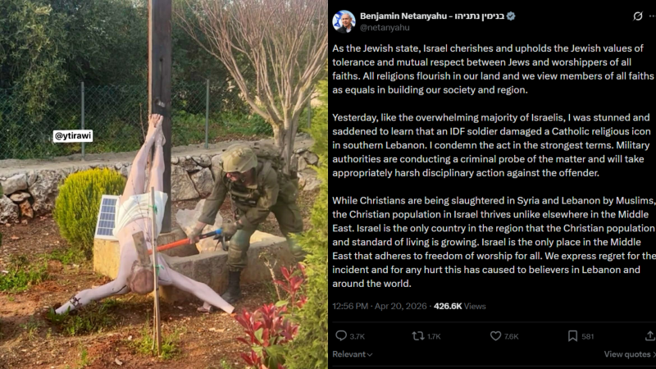The image size is (656, 369).
Task: Click the 3.7K replies count
Action: [358, 336]
